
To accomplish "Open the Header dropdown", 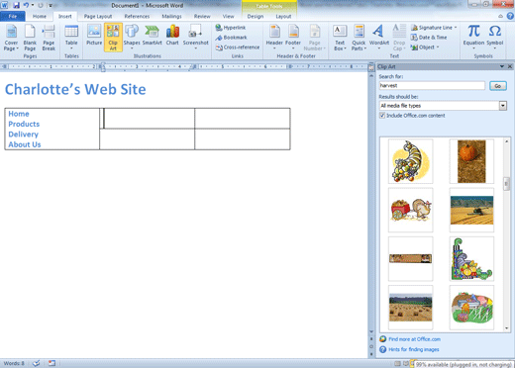I will (274, 38).
